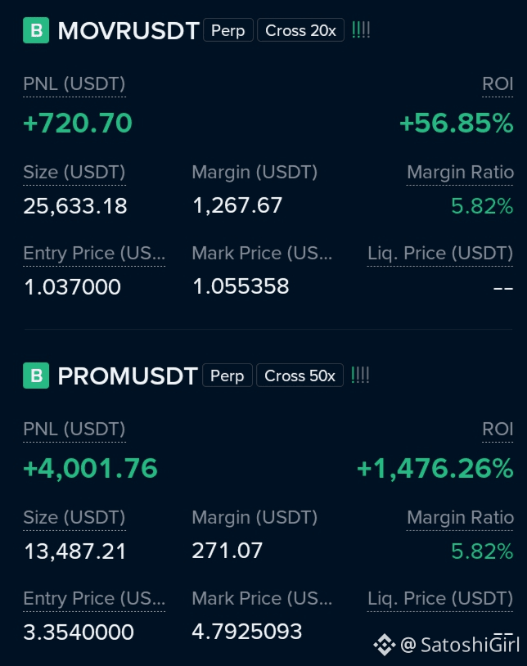This screenshot has width=527, height=666.
Task: Open the PROMUSDT pair title
Action: [x=128, y=376]
